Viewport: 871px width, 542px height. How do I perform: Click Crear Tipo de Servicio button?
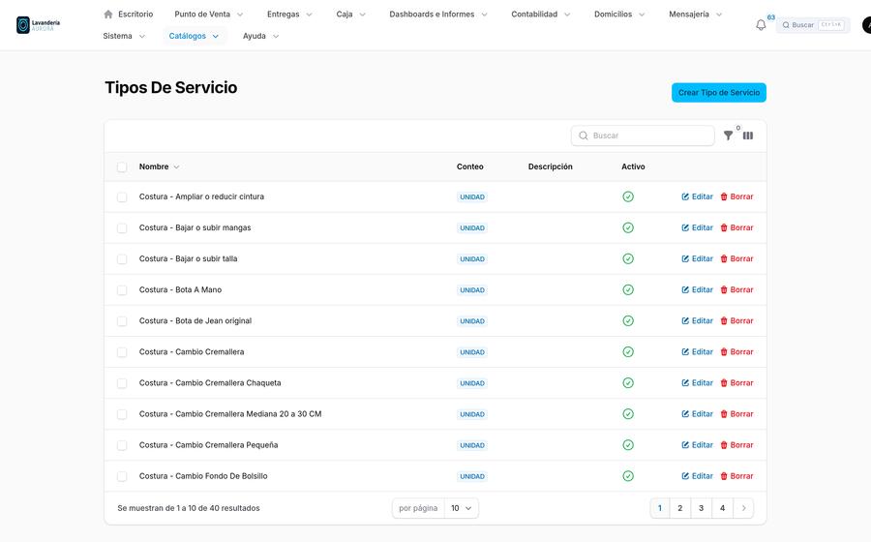tap(719, 93)
